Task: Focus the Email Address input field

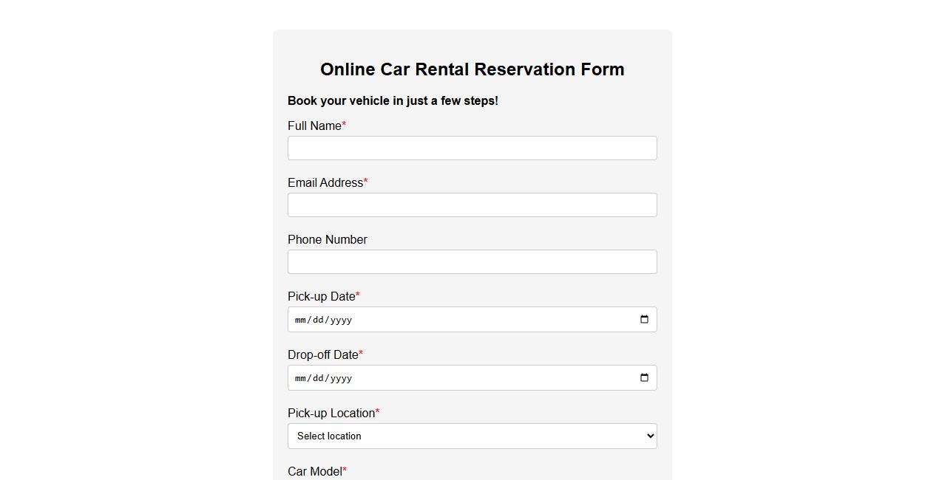Action: coord(472,205)
